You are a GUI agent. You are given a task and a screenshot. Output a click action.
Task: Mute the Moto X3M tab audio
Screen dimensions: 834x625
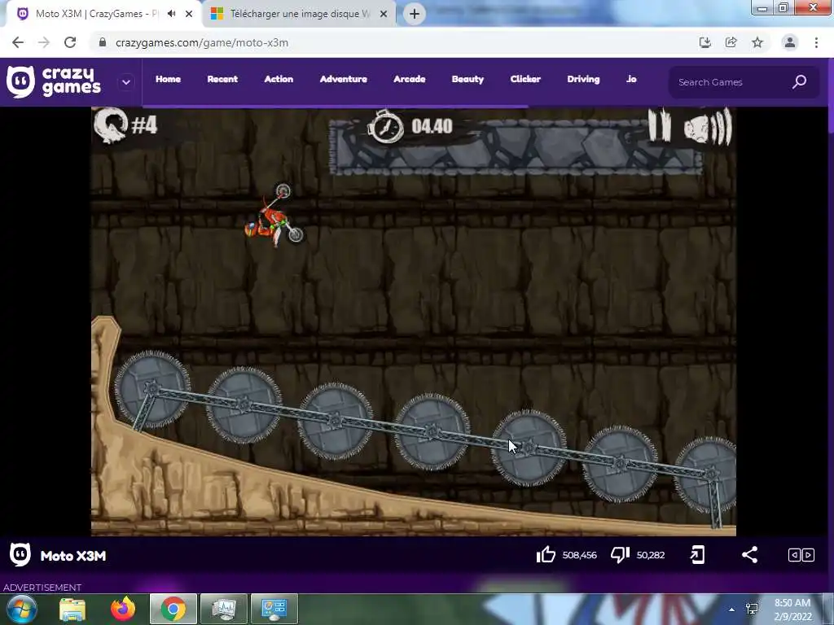point(171,14)
